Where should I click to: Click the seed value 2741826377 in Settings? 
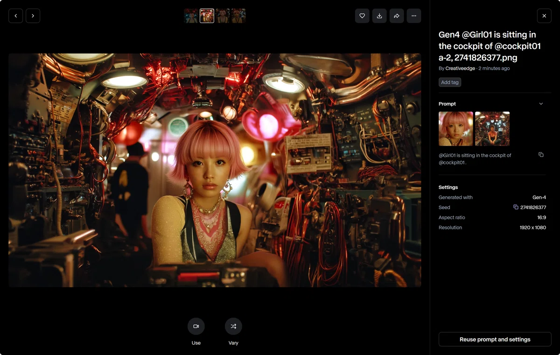point(533,208)
